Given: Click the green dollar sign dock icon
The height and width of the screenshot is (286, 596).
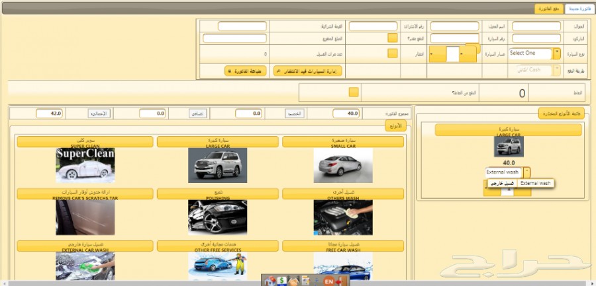Looking at the screenshot, I should point(281,281).
